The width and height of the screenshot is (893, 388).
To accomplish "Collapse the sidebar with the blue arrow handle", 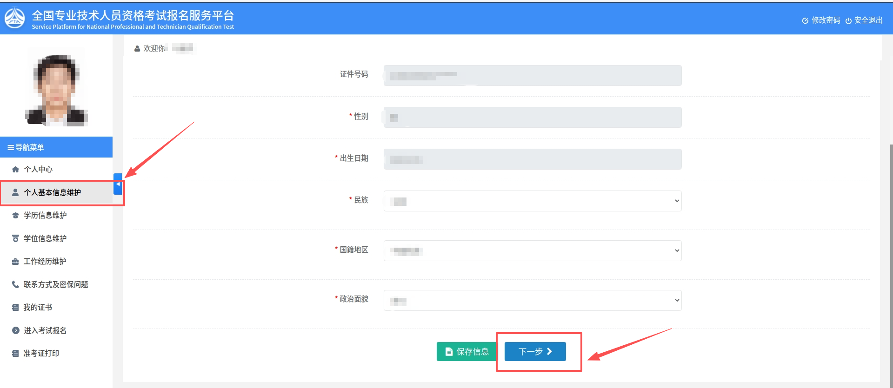I will [x=118, y=184].
